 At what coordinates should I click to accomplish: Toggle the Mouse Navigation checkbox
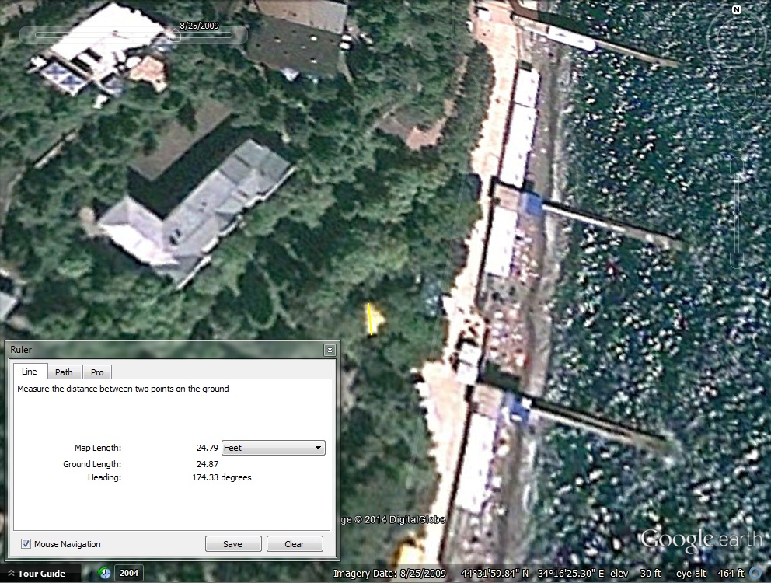point(26,544)
